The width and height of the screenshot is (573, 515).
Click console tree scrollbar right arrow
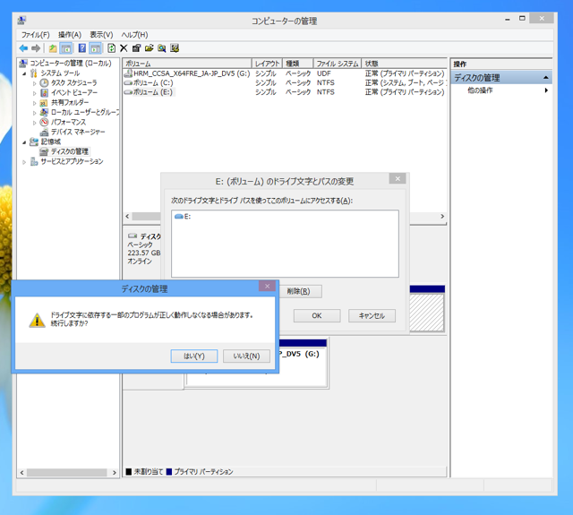coord(114,473)
